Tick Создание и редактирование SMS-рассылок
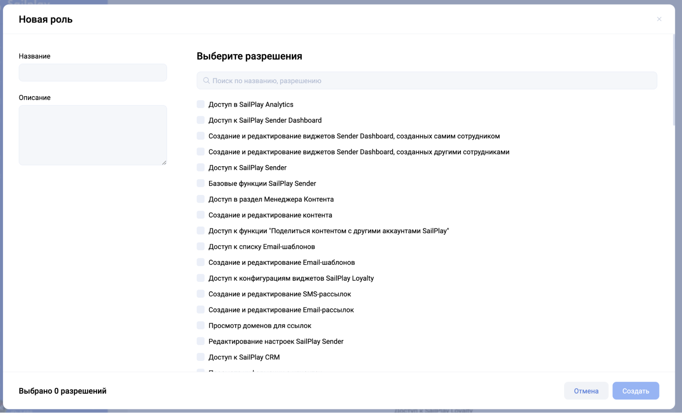 pyautogui.click(x=201, y=294)
